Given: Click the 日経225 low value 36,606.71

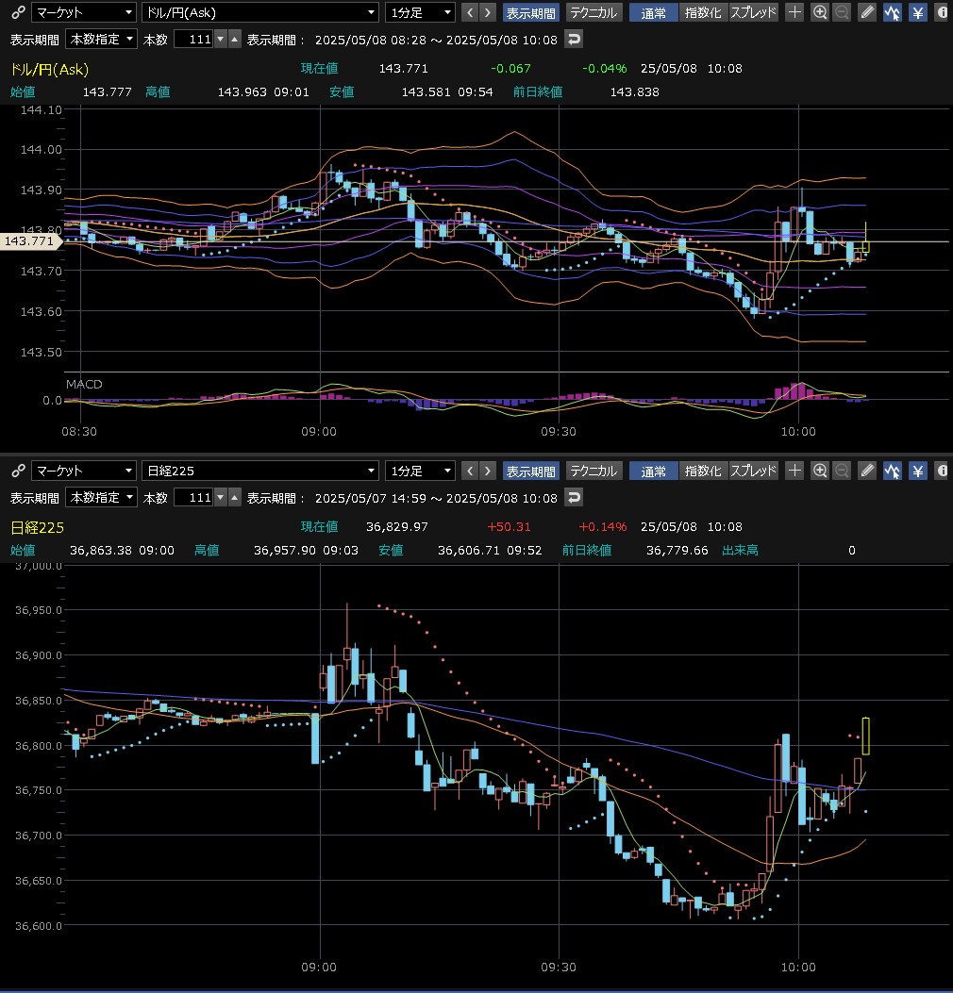Looking at the screenshot, I should coord(469,551).
